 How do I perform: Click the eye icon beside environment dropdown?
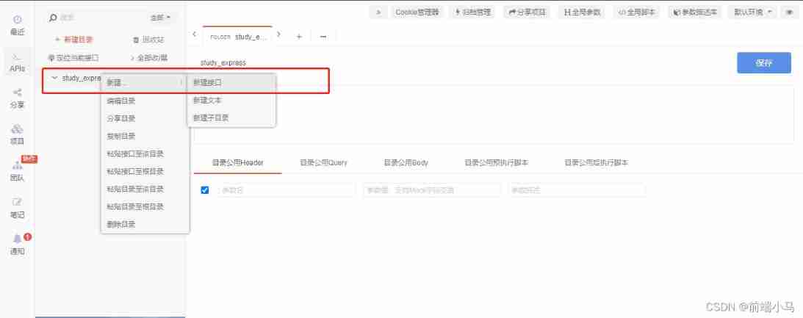(788, 12)
